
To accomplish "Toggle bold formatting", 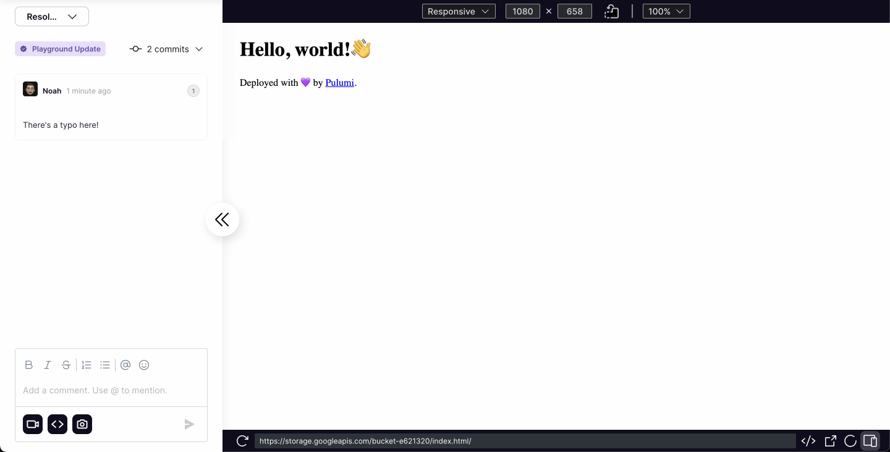I will click(x=28, y=365).
